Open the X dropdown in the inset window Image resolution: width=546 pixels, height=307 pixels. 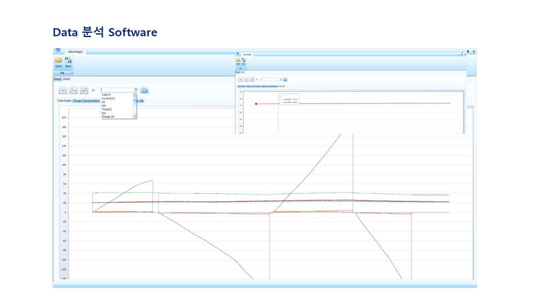(x=280, y=79)
